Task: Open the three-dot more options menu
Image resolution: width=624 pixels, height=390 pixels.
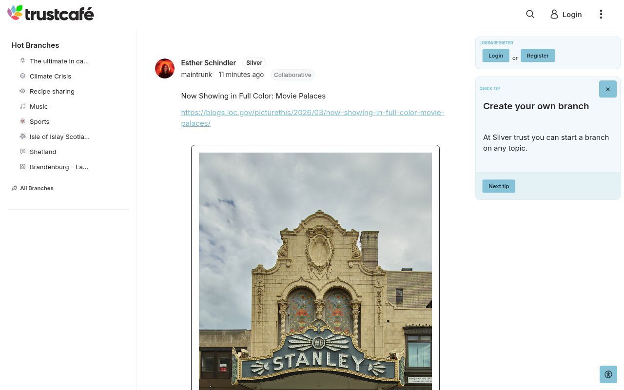Action: [x=601, y=14]
